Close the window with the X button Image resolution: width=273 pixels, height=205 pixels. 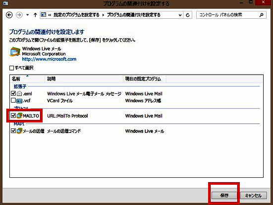pyautogui.click(x=263, y=2)
